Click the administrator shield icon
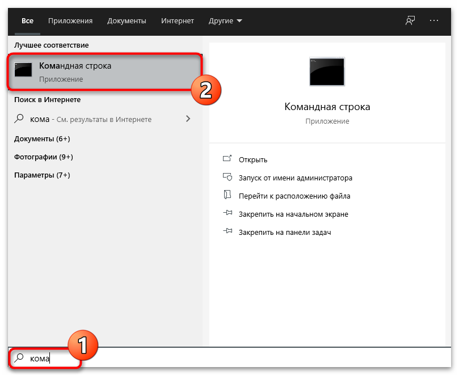Viewport: 459px width, 375px height. [x=228, y=178]
